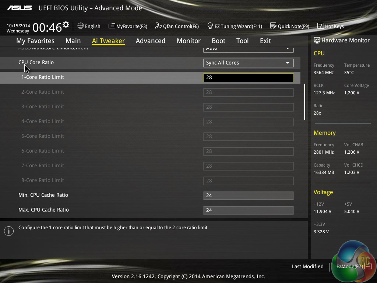
Task: Select the Min. CPU Cache Ratio label
Action: click(x=43, y=195)
